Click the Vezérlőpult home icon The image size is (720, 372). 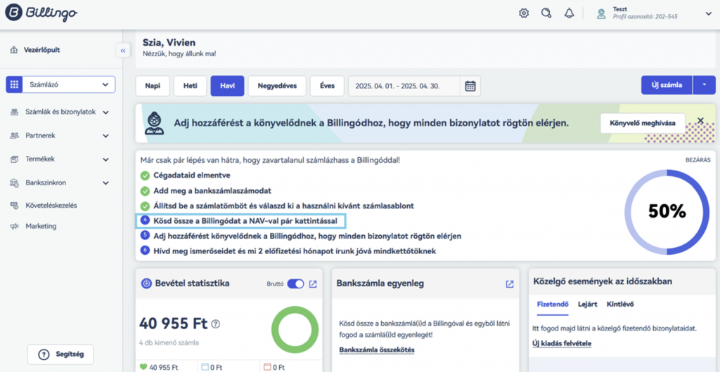click(14, 50)
